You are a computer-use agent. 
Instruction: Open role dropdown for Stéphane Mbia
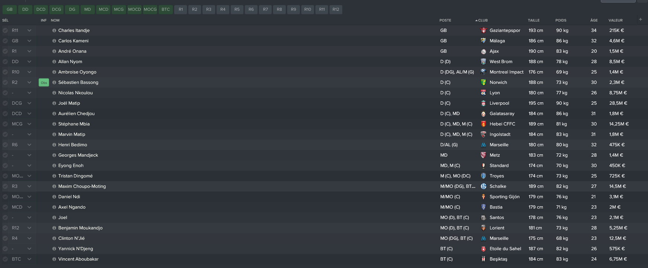pos(29,124)
